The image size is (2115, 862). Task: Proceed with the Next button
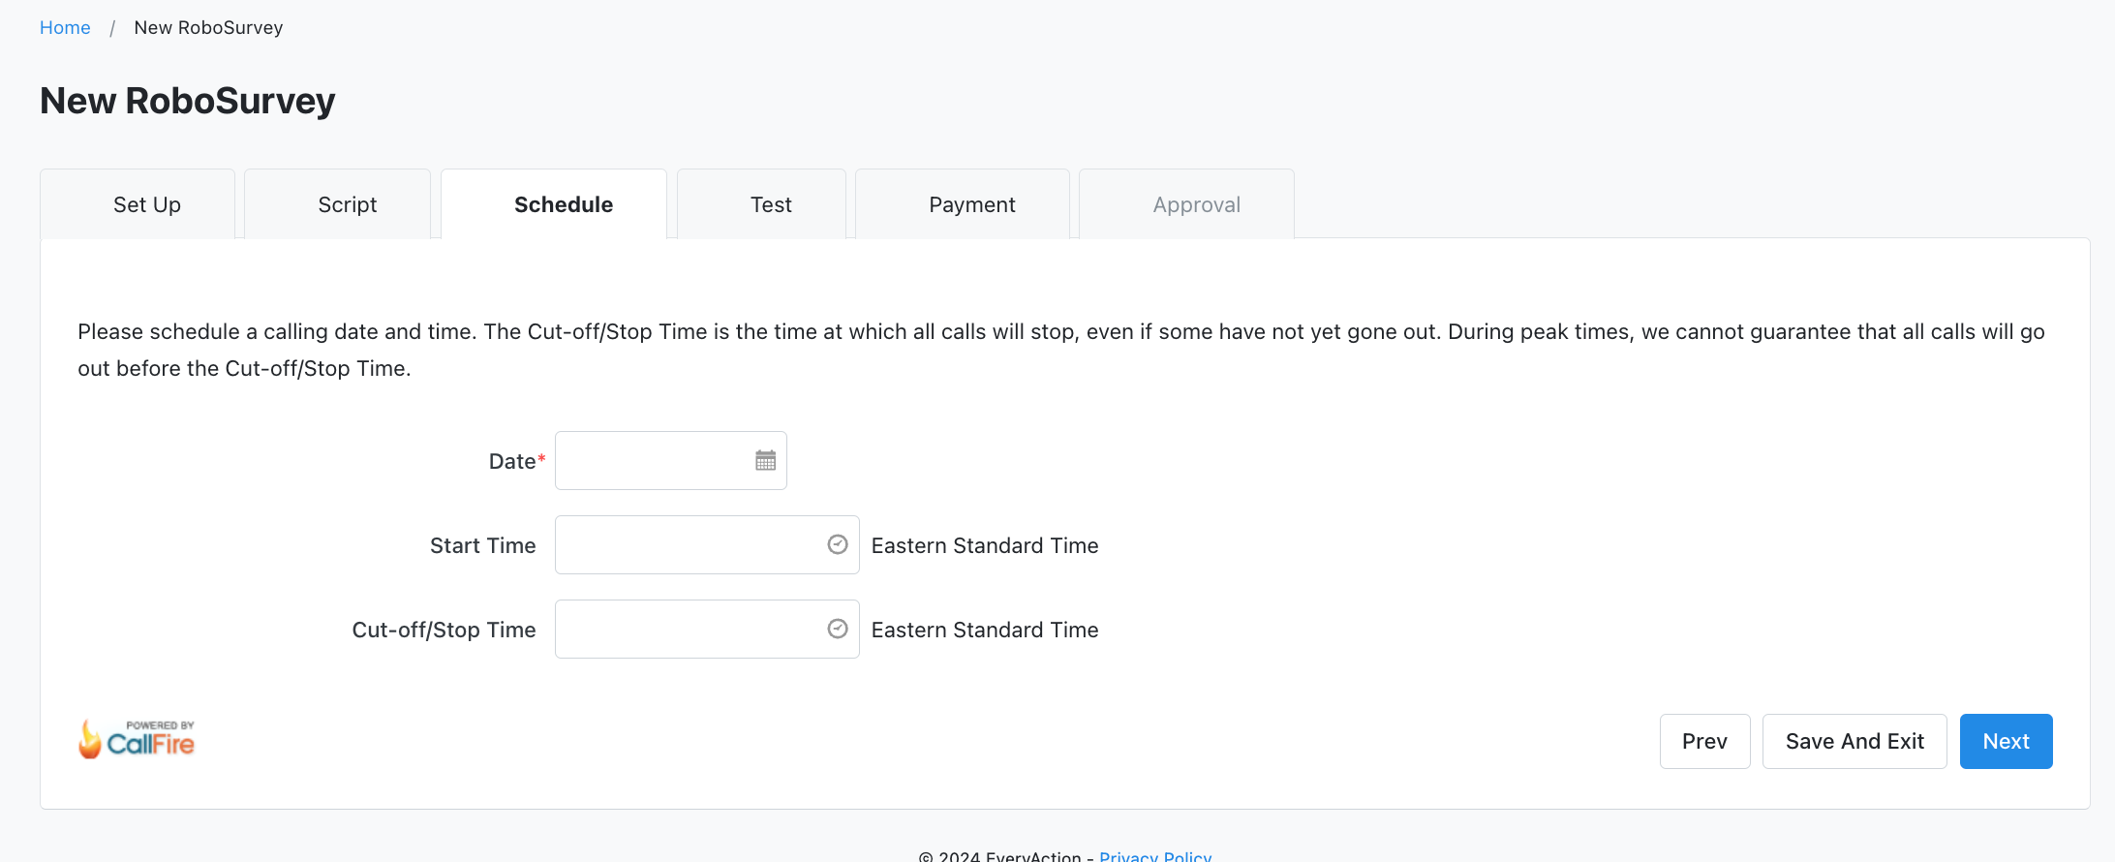[x=2006, y=741]
